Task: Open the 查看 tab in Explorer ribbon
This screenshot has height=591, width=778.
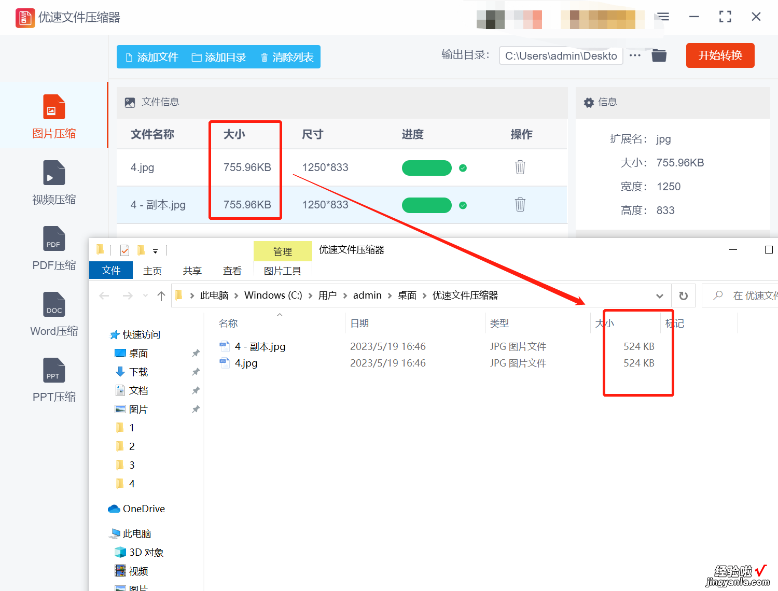Action: pos(232,271)
